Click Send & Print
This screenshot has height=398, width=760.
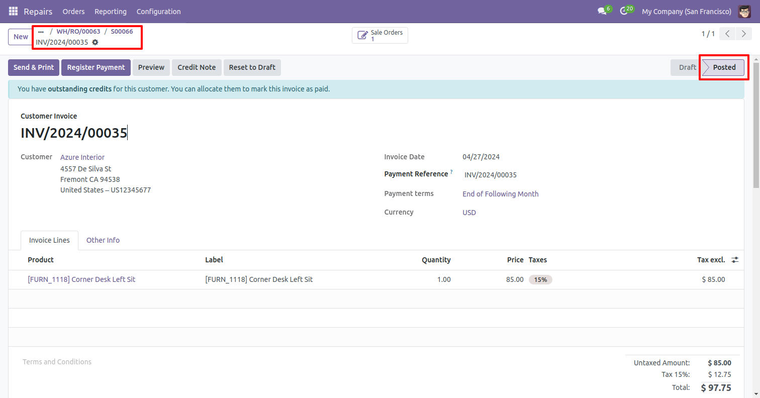pos(34,67)
